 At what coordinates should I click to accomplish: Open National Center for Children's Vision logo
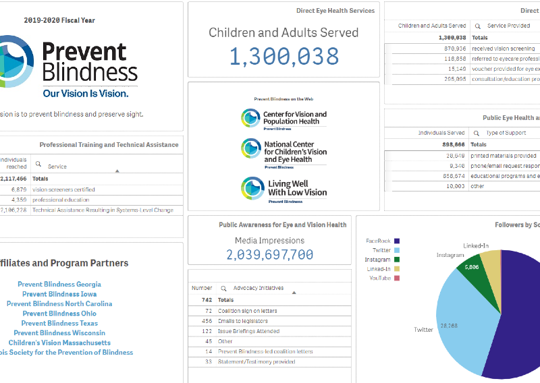click(283, 153)
